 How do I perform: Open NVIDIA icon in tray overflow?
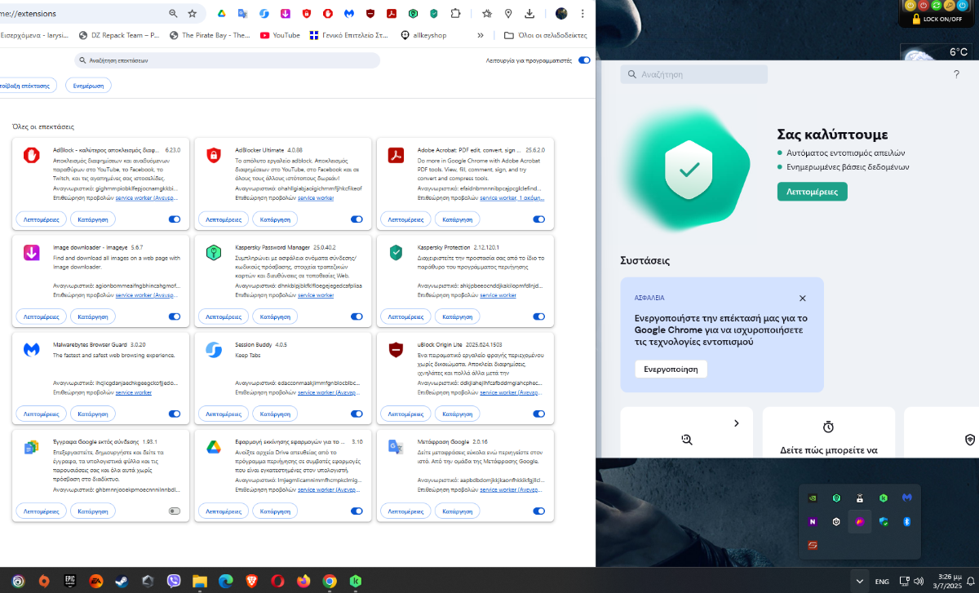(812, 498)
